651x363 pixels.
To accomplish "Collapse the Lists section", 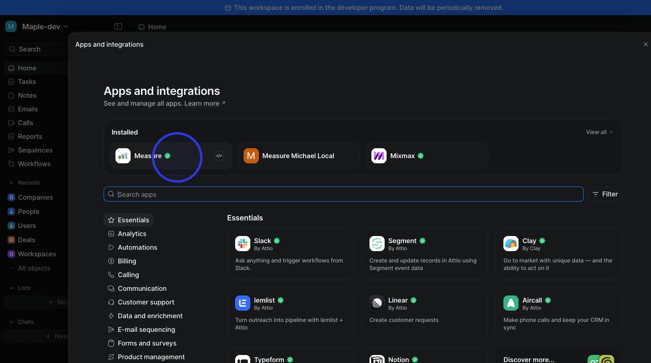I will [x=12, y=288].
